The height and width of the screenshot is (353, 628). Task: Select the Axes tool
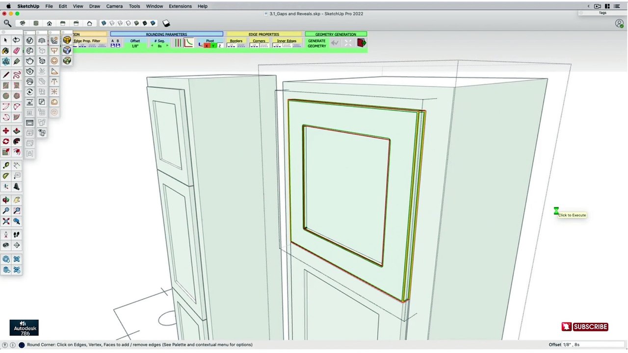(5, 186)
